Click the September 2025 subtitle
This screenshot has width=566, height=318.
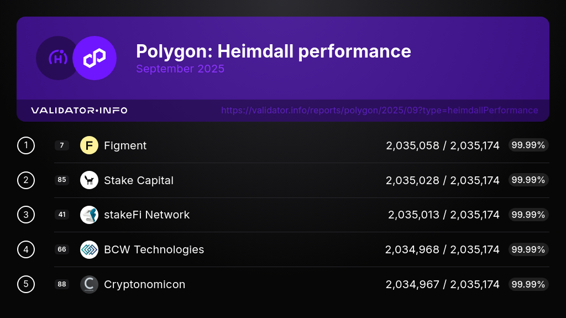[x=180, y=69]
